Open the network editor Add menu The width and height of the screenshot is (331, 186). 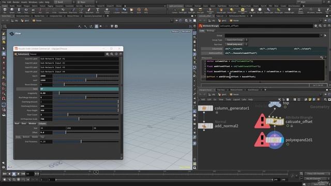click(203, 100)
